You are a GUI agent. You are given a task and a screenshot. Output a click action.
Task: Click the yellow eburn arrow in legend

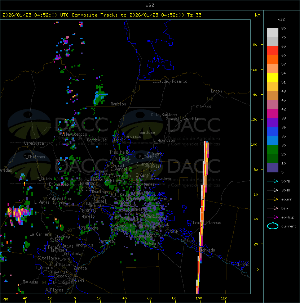coord(273,199)
